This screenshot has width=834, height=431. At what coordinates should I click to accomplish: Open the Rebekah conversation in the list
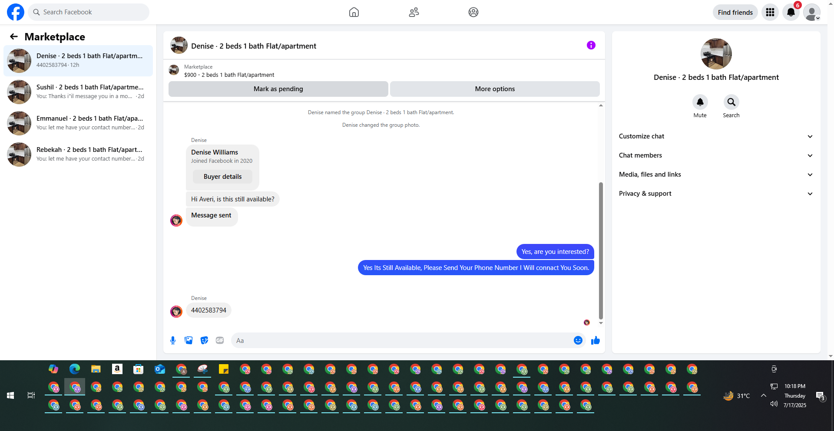coord(78,155)
